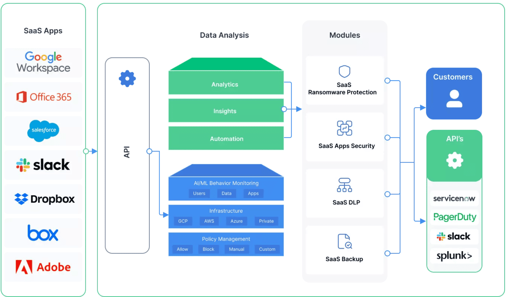Select the Automation layer block

pos(226,138)
